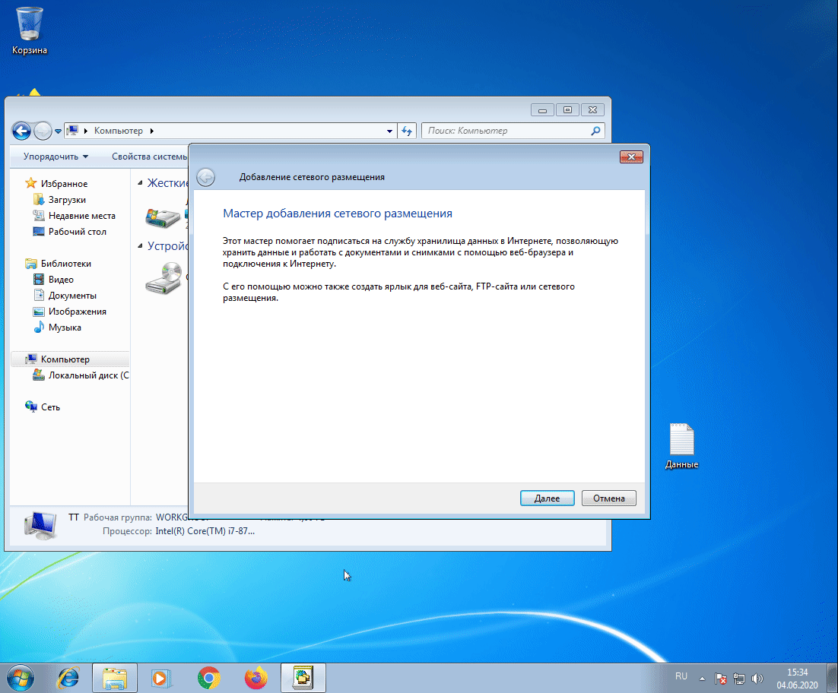Select Избранное in the navigation pane
The image size is (838, 693).
pos(64,184)
